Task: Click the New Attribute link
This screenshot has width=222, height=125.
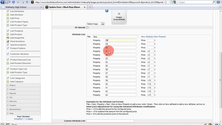Action: click(x=147, y=37)
